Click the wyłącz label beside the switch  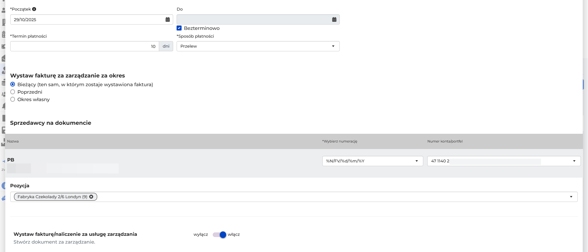coord(201,235)
